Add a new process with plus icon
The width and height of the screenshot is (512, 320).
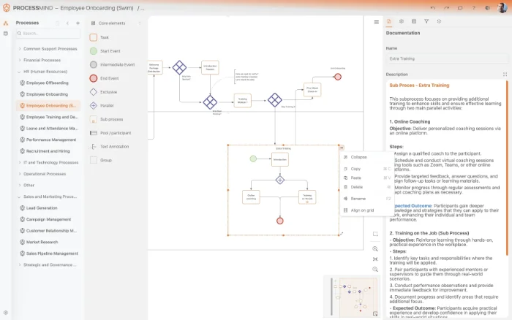pos(78,23)
